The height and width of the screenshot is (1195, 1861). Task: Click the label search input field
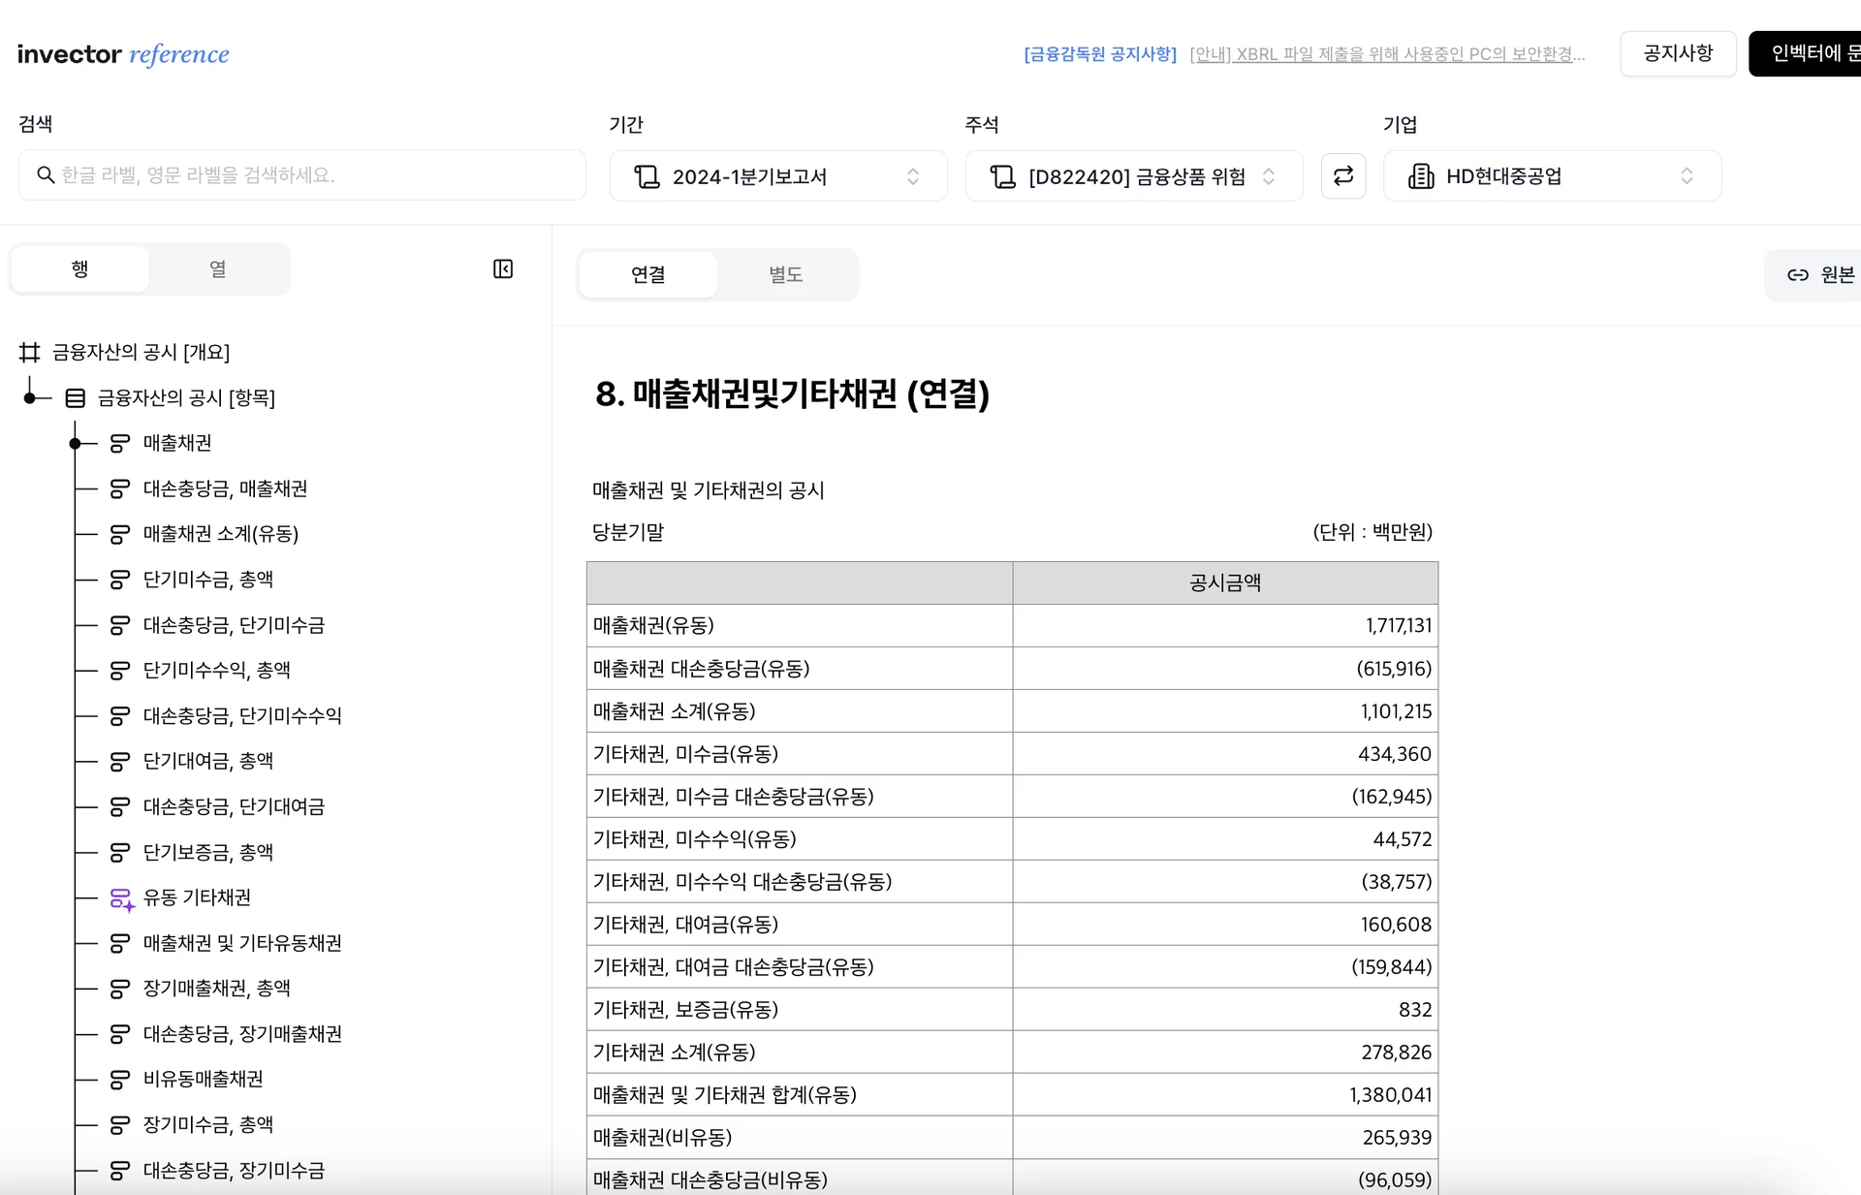(310, 175)
